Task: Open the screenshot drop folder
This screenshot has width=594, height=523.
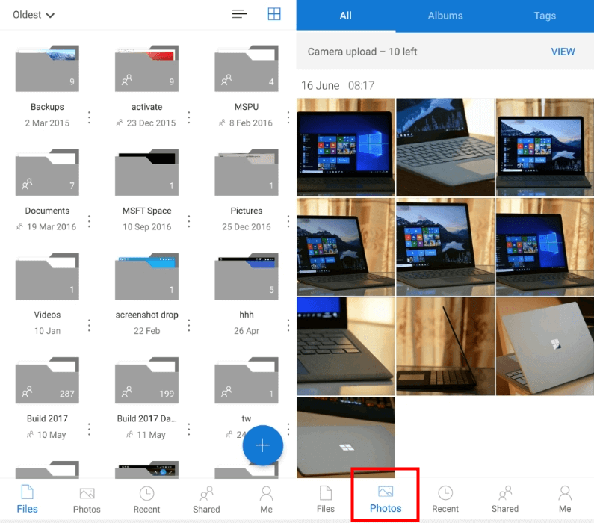Action: click(146, 276)
